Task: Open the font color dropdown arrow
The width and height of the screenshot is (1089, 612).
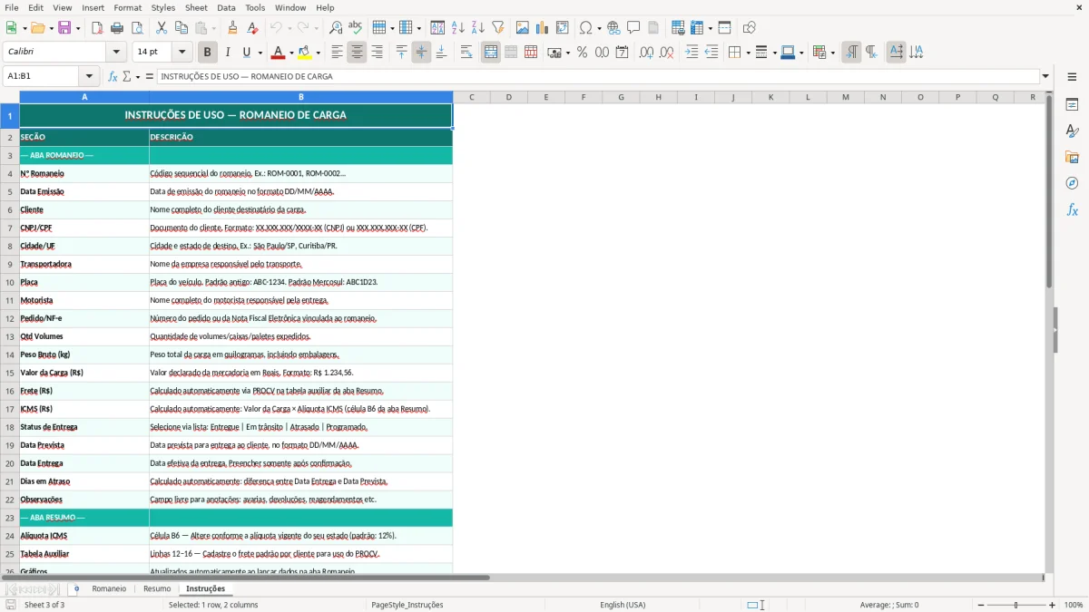Action: click(x=291, y=53)
